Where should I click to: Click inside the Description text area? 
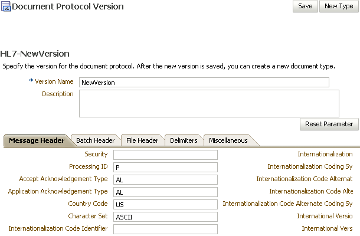coord(209,103)
